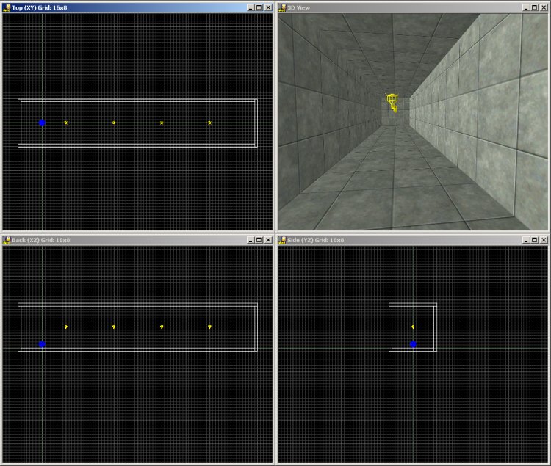
Task: Click the Side (YZ) window title icon
Action: [282, 240]
